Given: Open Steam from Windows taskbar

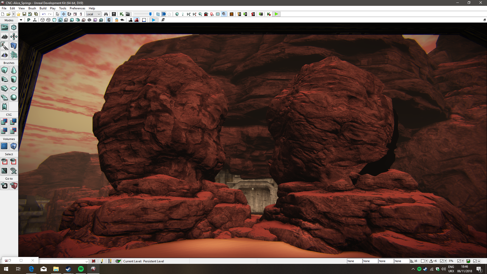Looking at the screenshot, I should point(68,269).
